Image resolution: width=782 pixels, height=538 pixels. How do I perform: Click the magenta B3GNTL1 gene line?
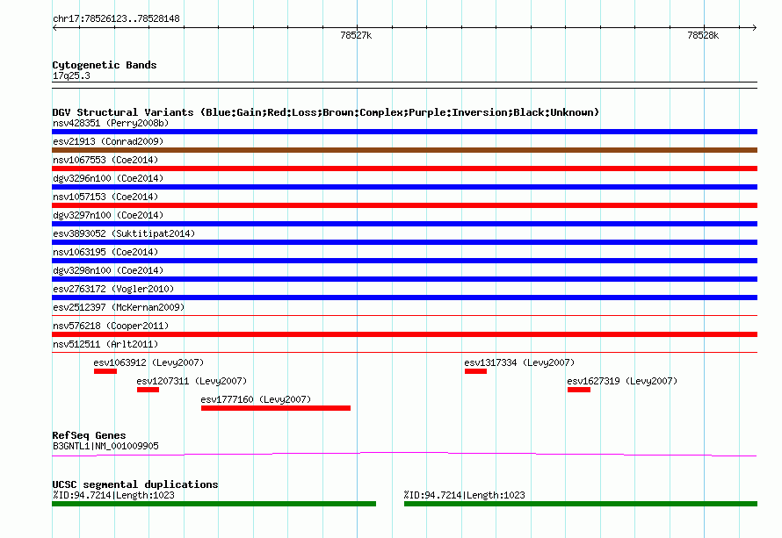click(x=404, y=454)
